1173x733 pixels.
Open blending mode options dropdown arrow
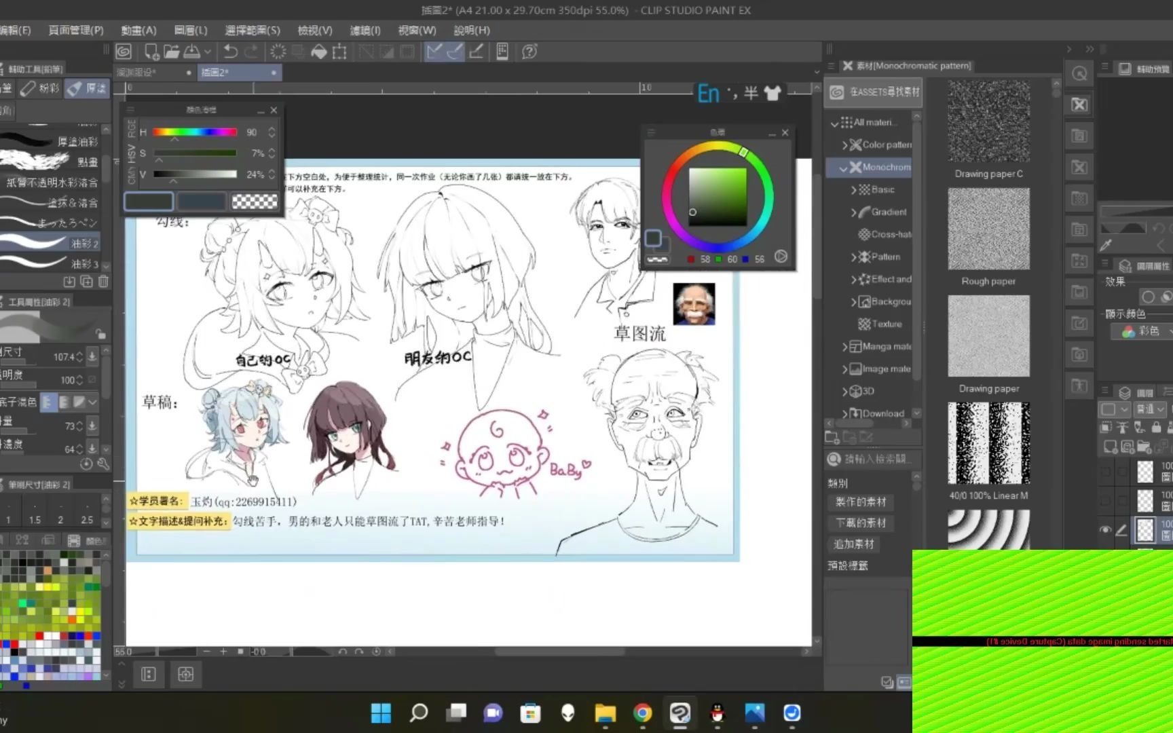[93, 402]
